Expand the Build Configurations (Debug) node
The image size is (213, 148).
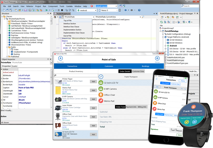[x=163, y=34]
